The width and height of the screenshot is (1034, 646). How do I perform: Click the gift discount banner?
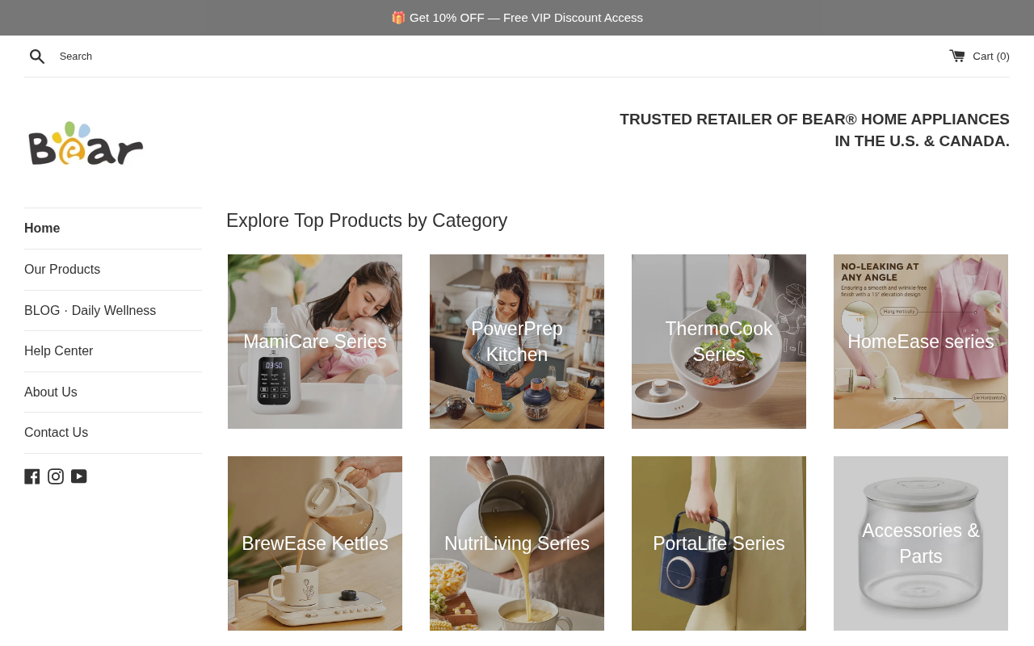pyautogui.click(x=517, y=18)
